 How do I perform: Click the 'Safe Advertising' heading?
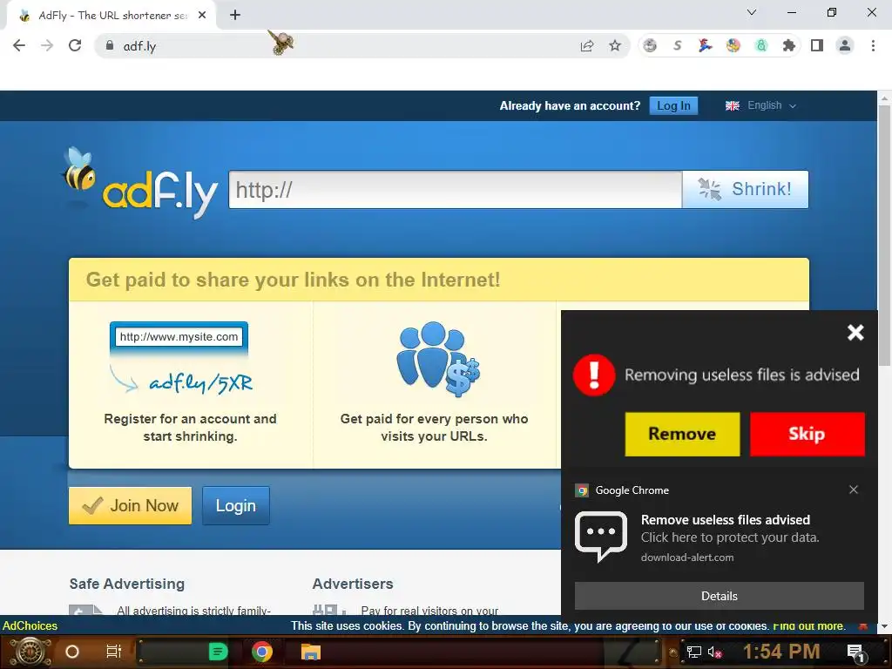[x=127, y=584]
